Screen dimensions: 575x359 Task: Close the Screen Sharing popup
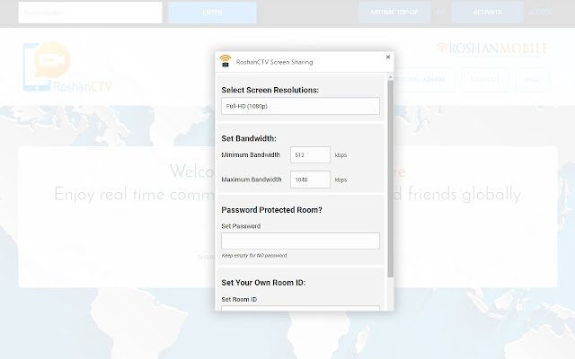pyautogui.click(x=388, y=57)
